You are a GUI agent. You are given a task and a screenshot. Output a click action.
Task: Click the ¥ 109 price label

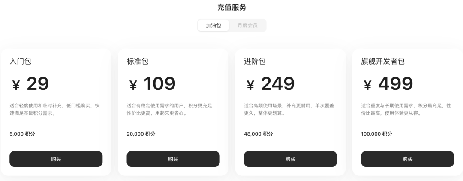tap(152, 84)
